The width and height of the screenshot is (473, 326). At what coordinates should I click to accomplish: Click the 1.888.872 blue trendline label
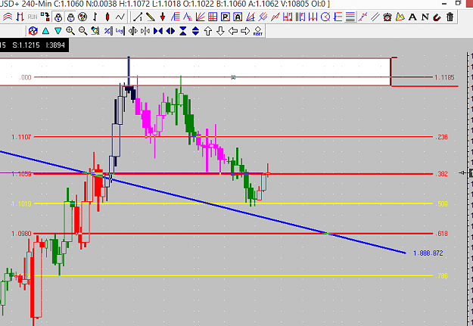[428, 253]
